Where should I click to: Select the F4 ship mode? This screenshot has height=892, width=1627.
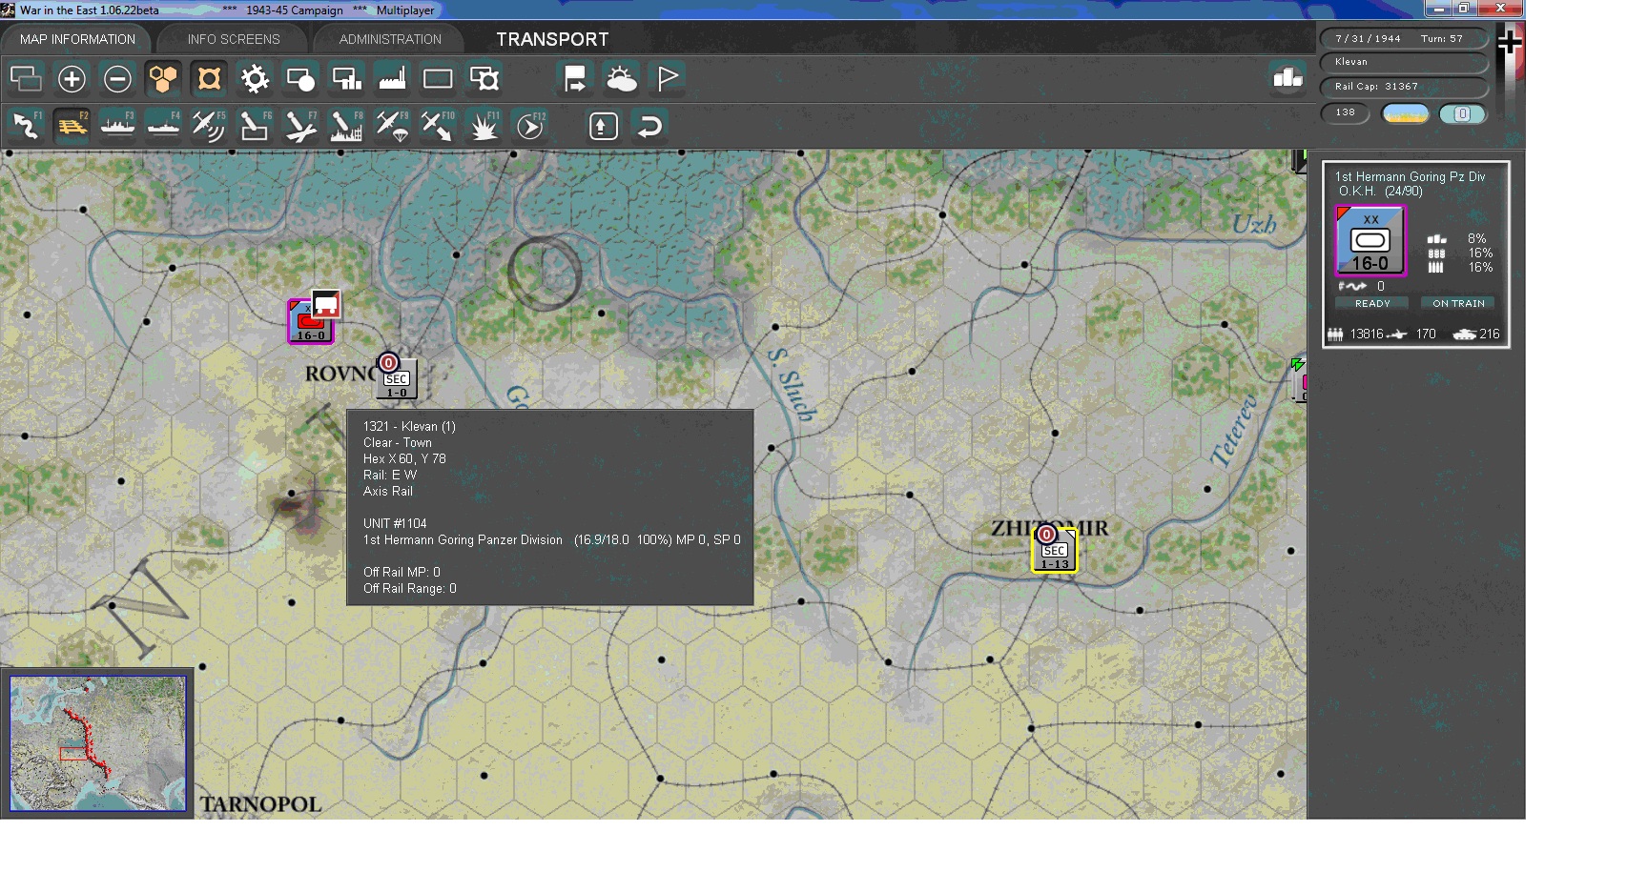[x=163, y=126]
